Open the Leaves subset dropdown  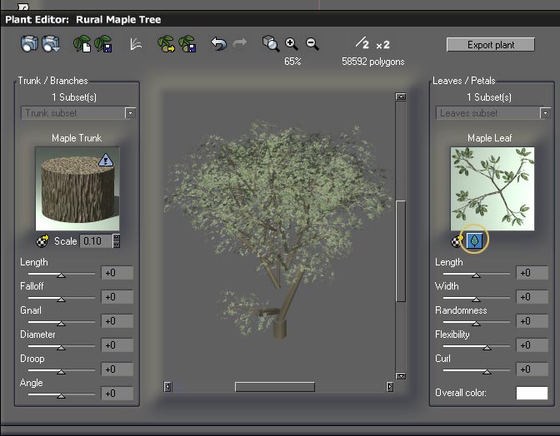tap(545, 113)
